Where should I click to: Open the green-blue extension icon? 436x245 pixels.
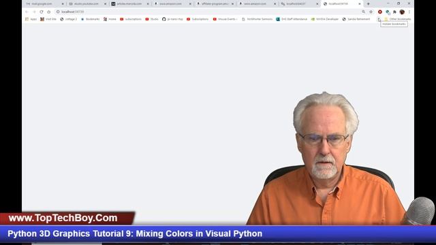point(388,12)
